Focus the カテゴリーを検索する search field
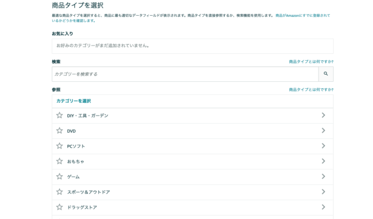The image size is (373, 219). coord(185,74)
